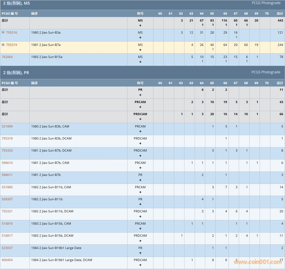Open PCGS number 755319 link

[12, 45]
